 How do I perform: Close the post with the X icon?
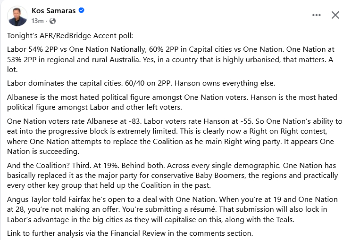[x=335, y=15]
